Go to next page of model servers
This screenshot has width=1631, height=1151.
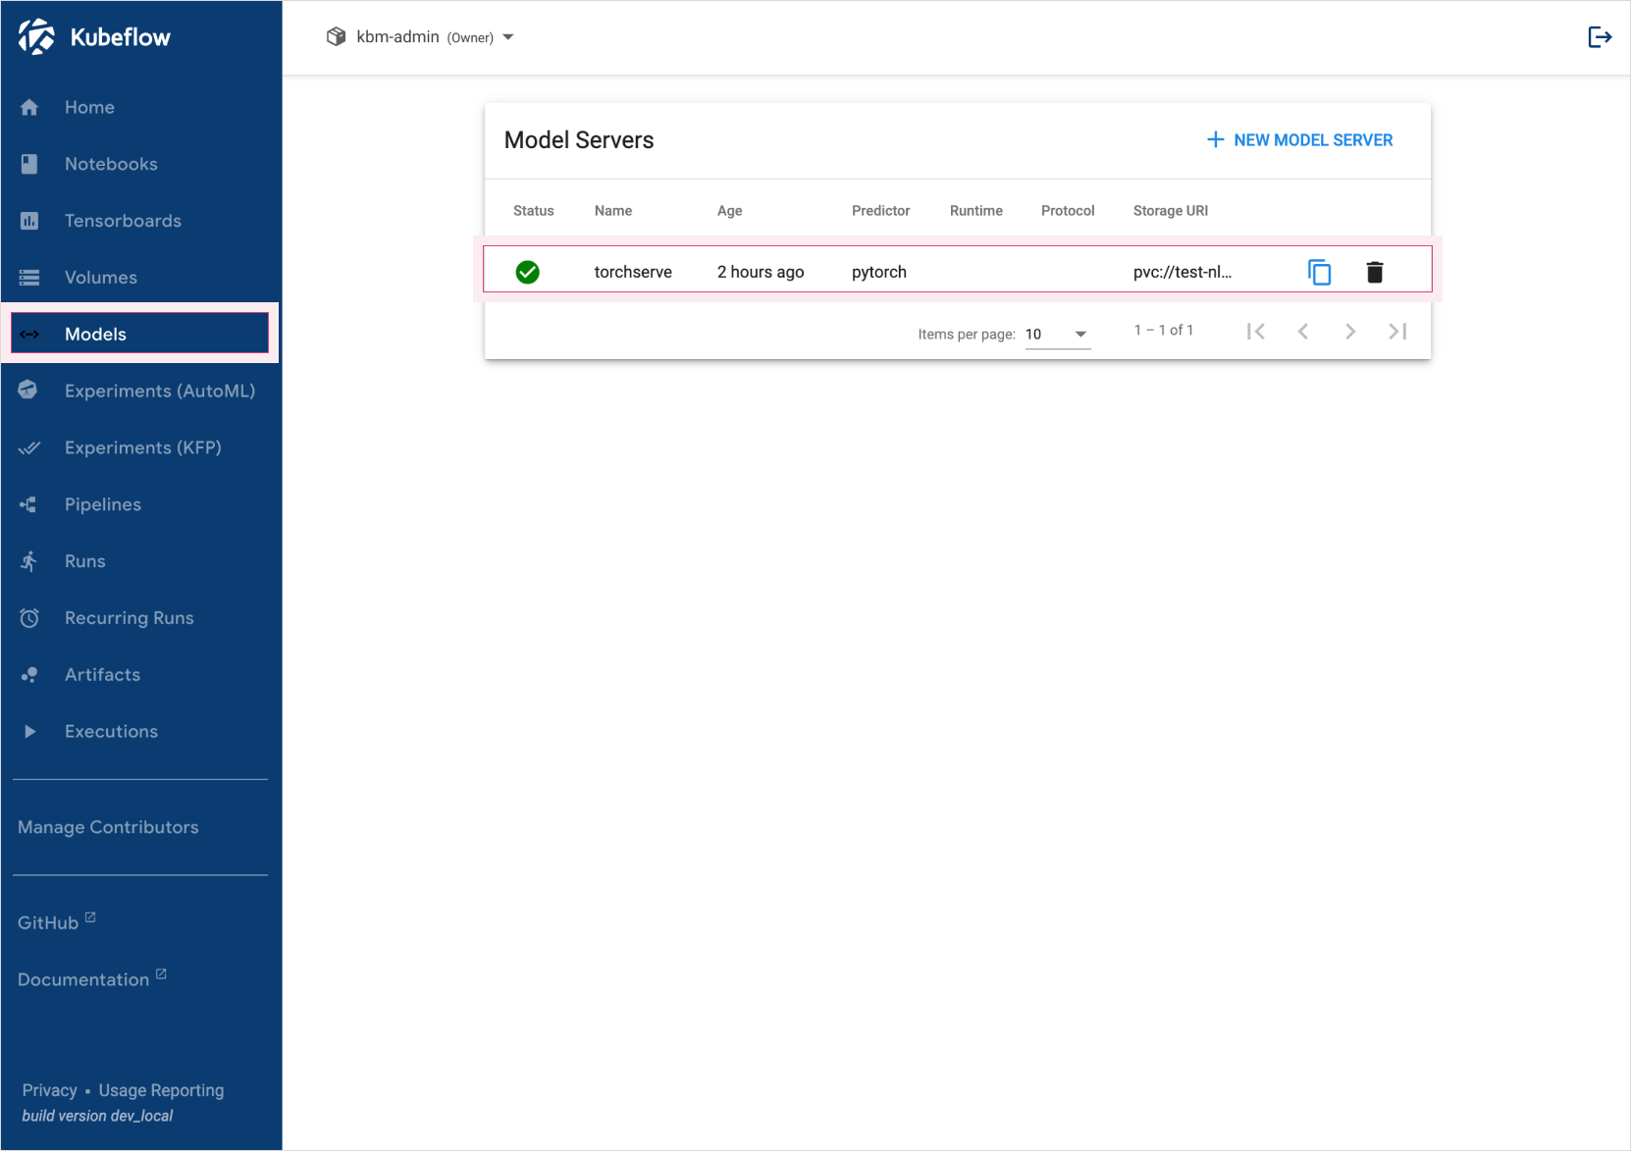point(1350,332)
